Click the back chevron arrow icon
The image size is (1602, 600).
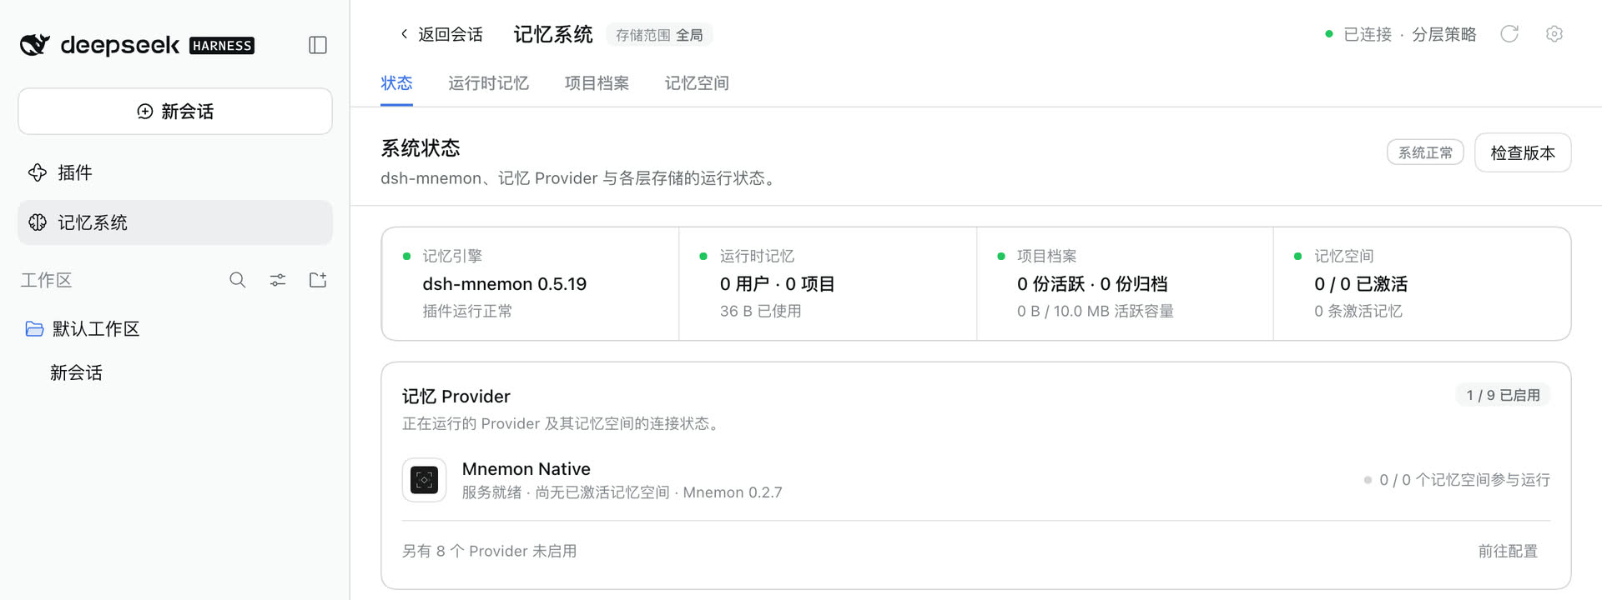tap(405, 34)
